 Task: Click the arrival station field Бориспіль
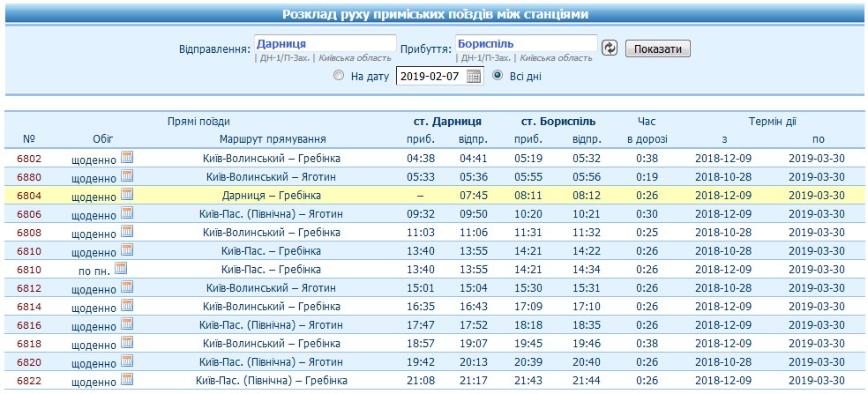point(527,44)
